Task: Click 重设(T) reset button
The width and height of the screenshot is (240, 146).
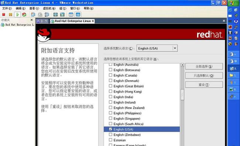Action: point(204,85)
